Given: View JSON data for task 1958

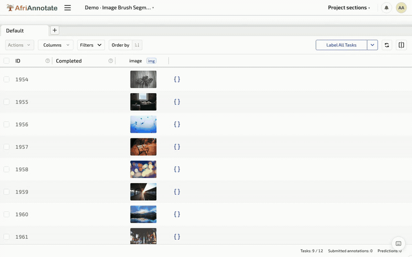Looking at the screenshot, I should coord(177,169).
